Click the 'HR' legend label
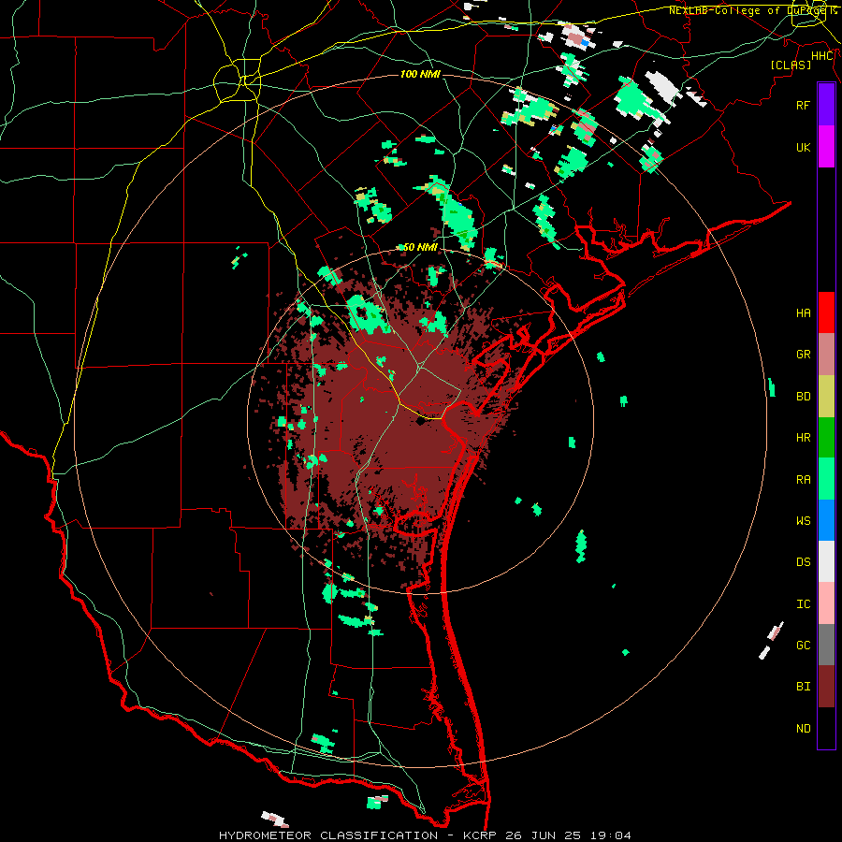The image size is (842, 842). [x=804, y=437]
